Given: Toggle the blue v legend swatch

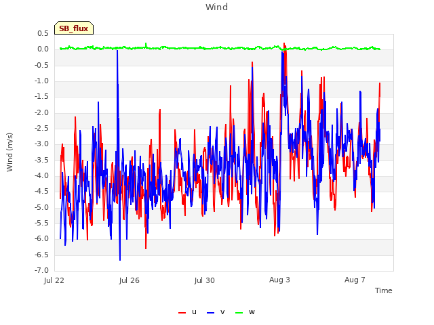Looking at the screenshot, I should [x=211, y=313].
